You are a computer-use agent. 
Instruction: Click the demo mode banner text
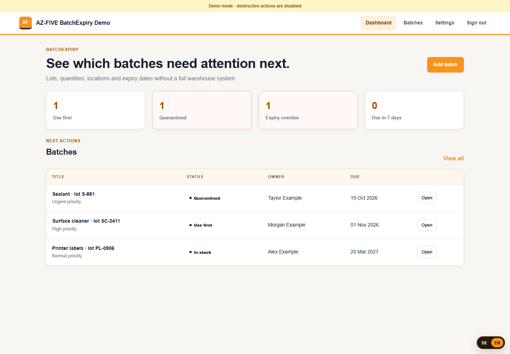[x=255, y=6]
